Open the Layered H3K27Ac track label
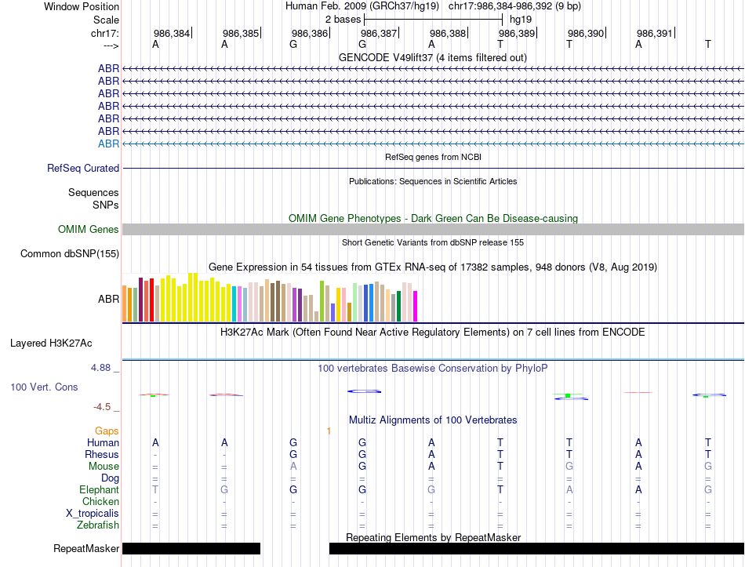Viewport: 745px width, 567px height. pos(51,343)
